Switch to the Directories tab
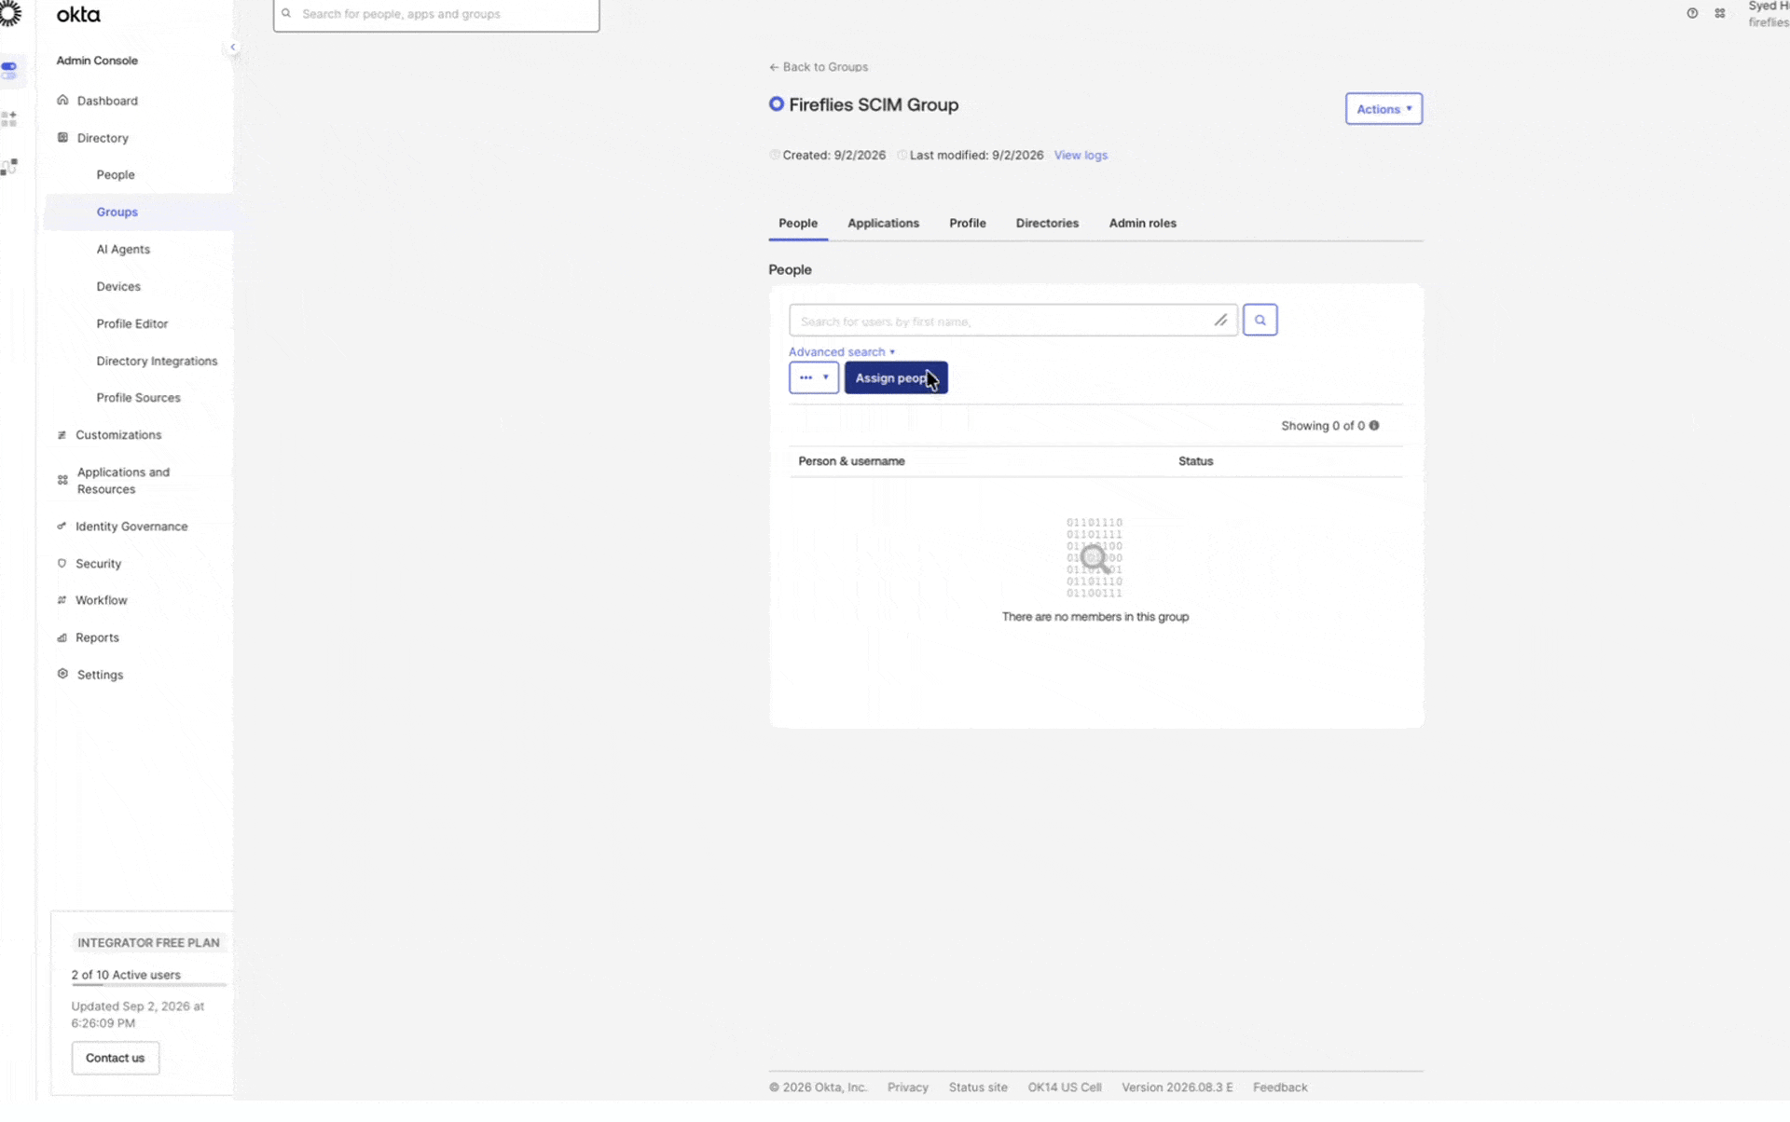The width and height of the screenshot is (1790, 1122). (1047, 224)
